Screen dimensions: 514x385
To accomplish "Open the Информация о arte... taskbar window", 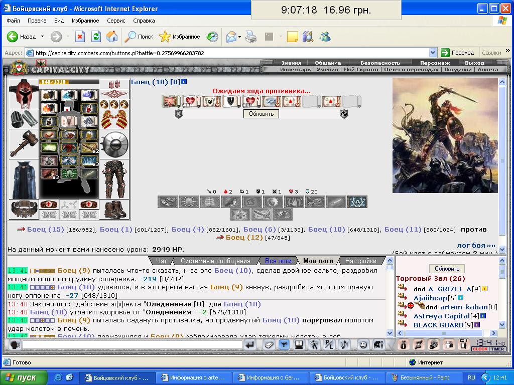I will pos(194,378).
